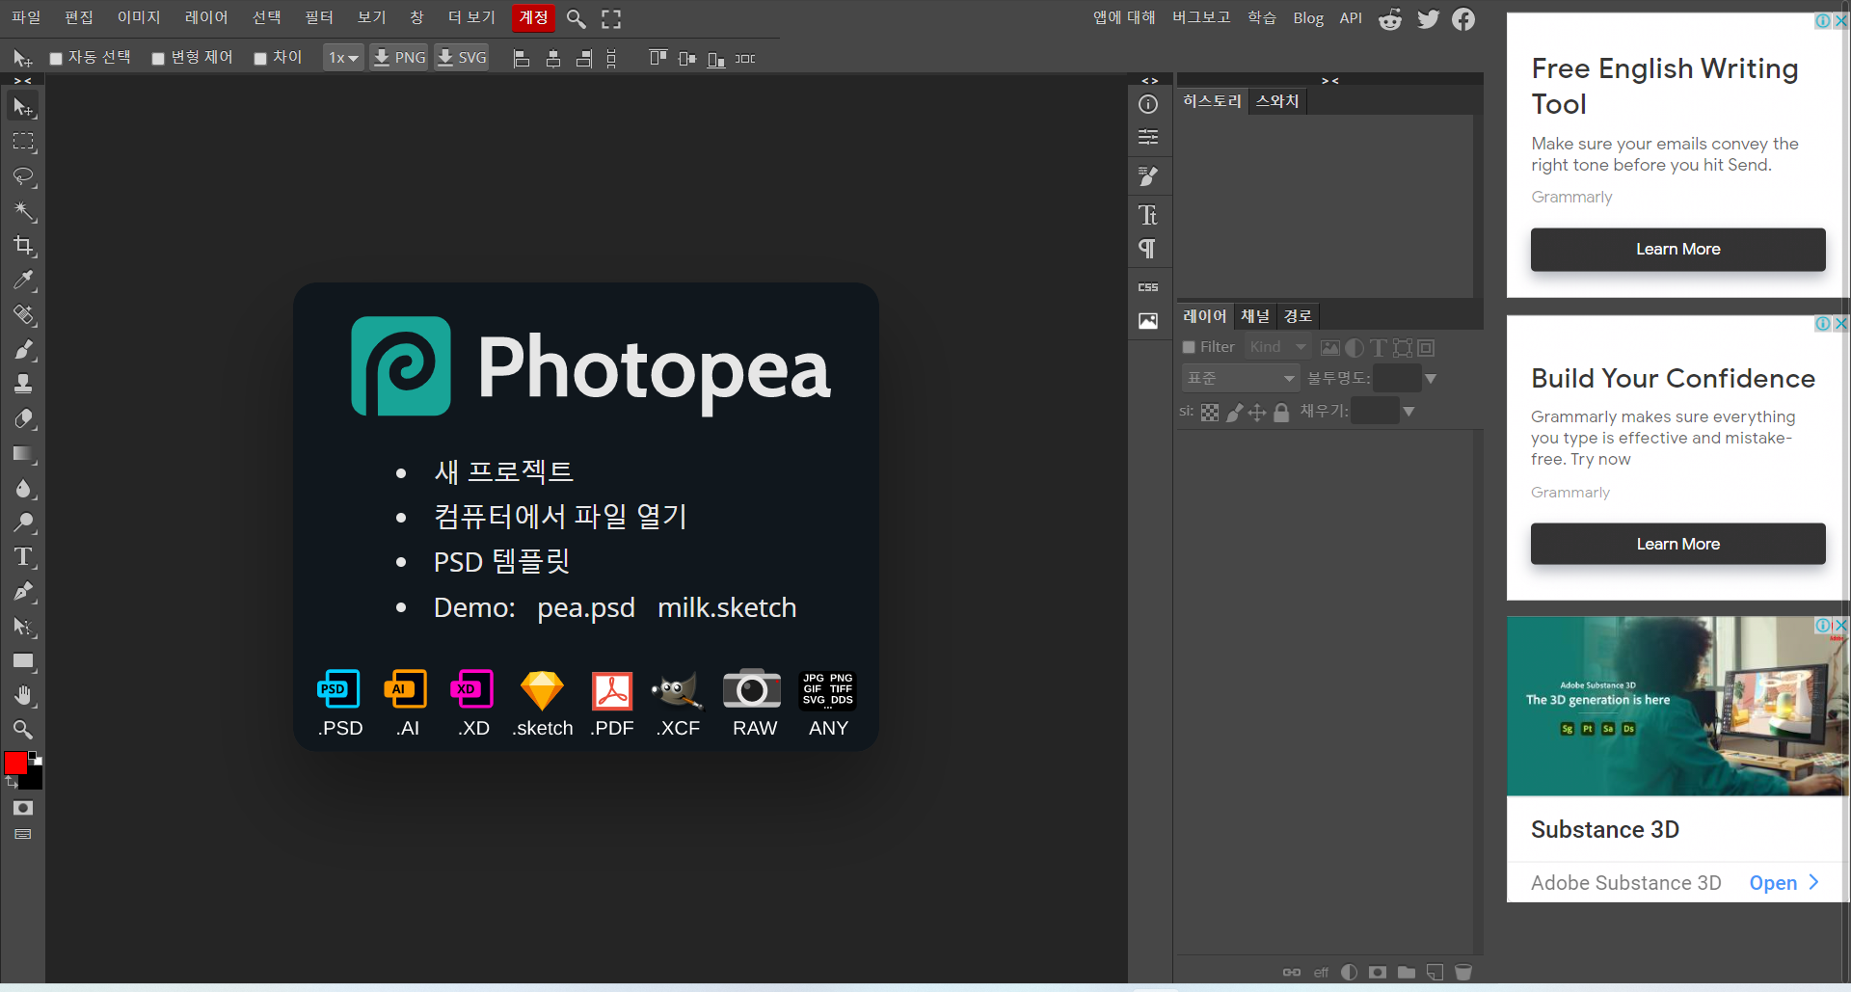Screen dimensions: 1851x992
Task: Open the 편집 menu
Action: point(79,17)
